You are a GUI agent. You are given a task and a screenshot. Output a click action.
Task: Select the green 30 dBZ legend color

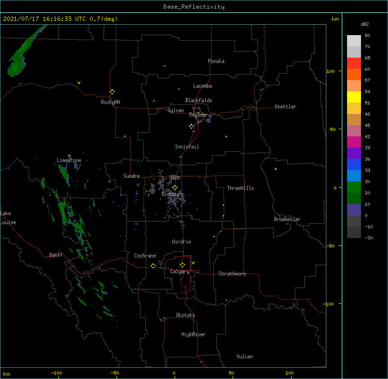click(x=354, y=187)
